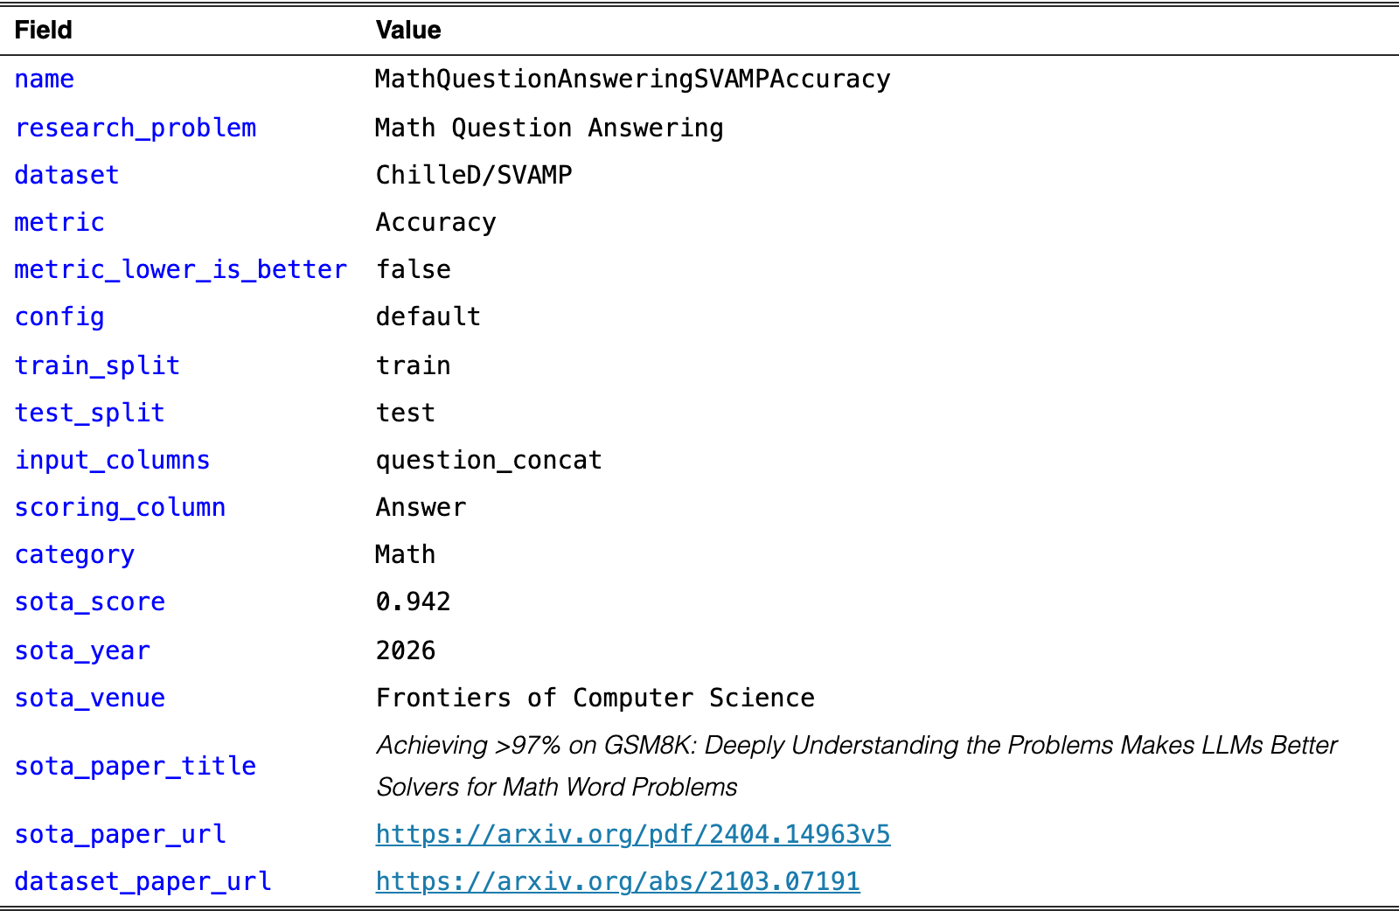Click the train_split value "train"
1399x911 pixels.
coord(414,365)
